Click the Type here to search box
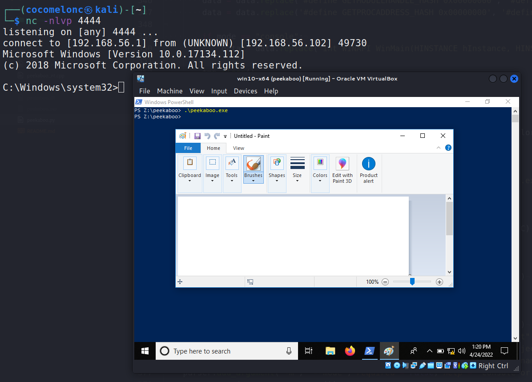Viewport: 532px width, 382px height. (227, 351)
